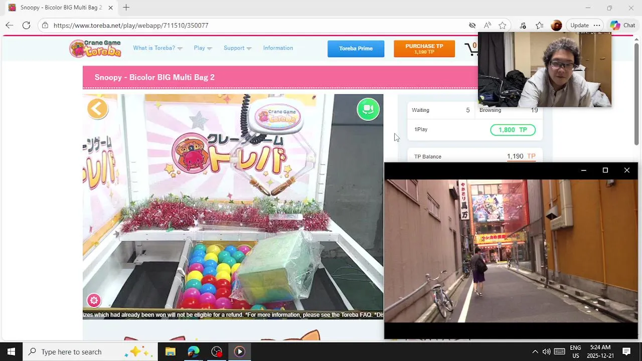This screenshot has height=361, width=642.
Task: Add this page to favorites
Action: (x=502, y=25)
